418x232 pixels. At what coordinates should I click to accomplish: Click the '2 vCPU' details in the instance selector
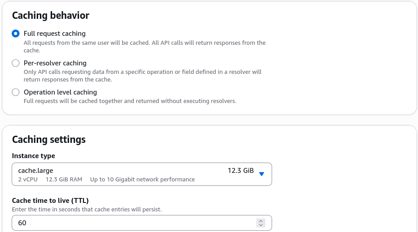pos(28,179)
